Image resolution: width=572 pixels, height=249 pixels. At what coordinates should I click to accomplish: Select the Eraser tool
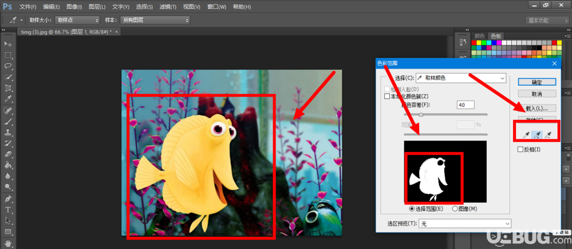click(x=7, y=154)
